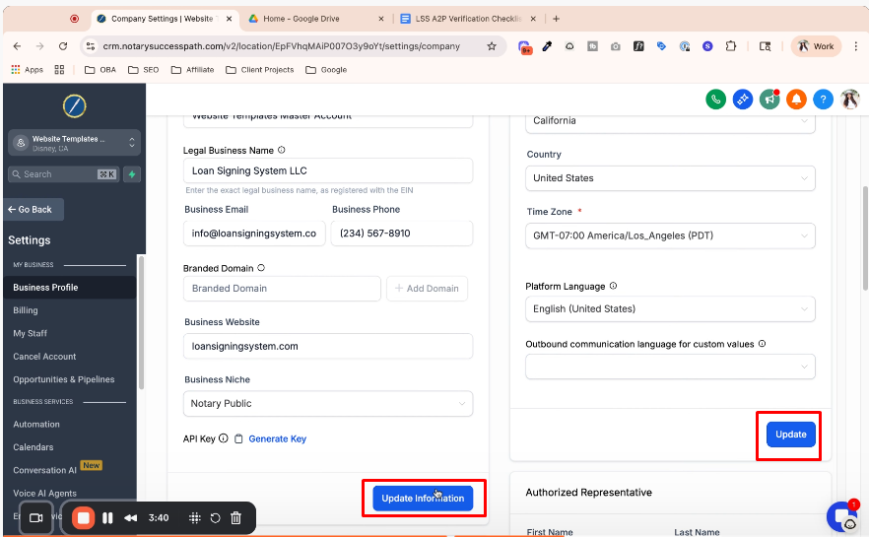Click the chat support widget bubble
Screen dimensions: 869x537
pos(843,516)
